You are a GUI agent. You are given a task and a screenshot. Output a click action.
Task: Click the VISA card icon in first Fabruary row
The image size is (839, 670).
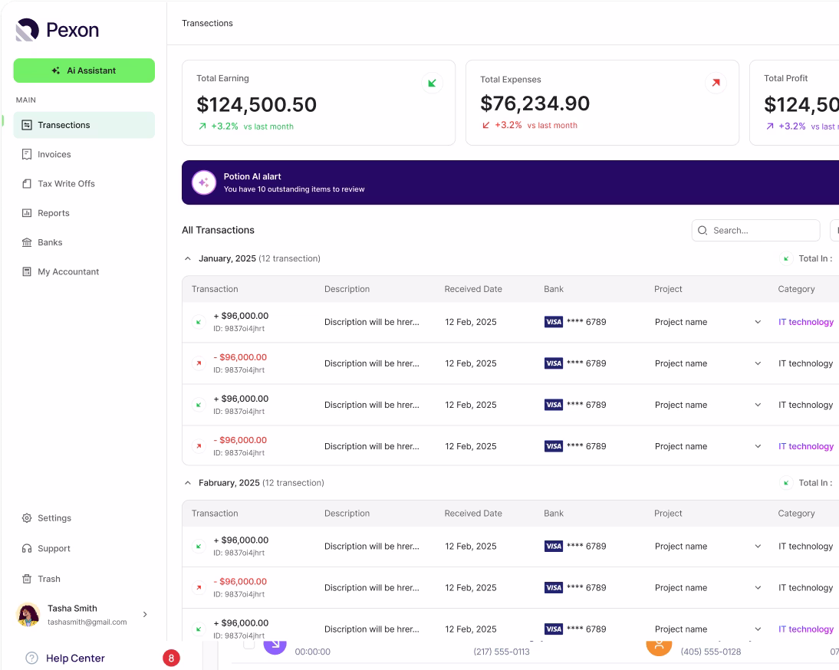pos(553,547)
